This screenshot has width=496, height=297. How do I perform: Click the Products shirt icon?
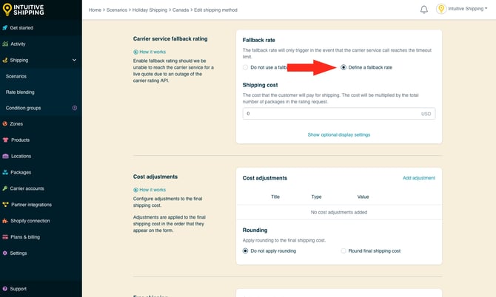click(5, 140)
